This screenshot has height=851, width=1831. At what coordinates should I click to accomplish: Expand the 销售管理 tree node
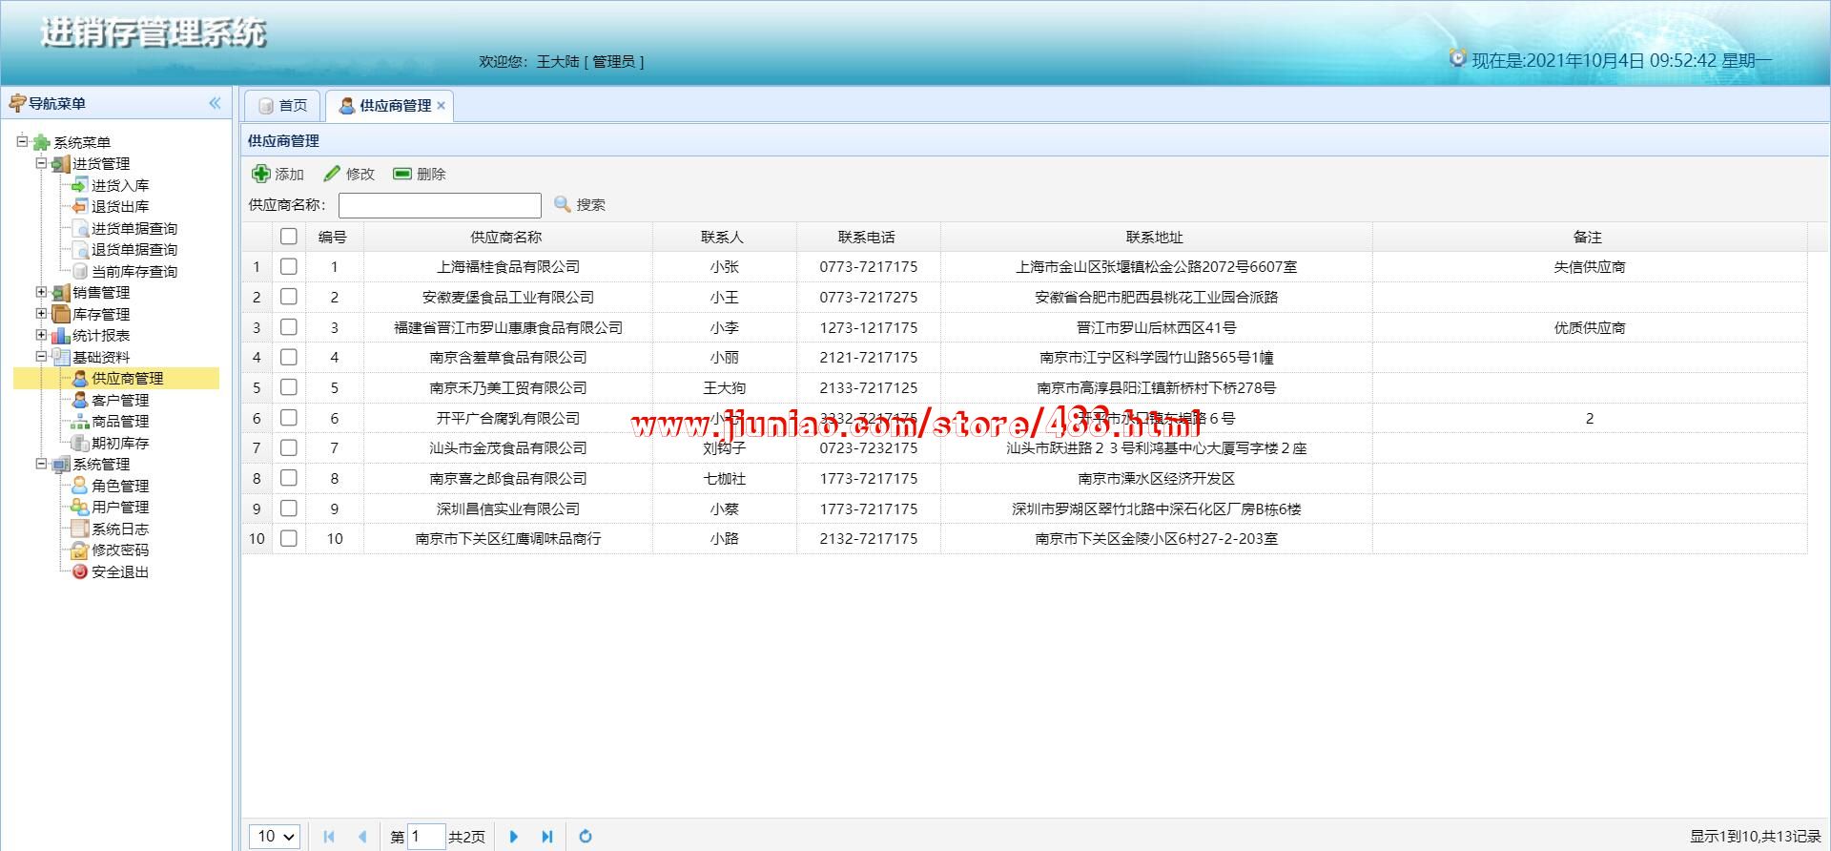click(41, 292)
